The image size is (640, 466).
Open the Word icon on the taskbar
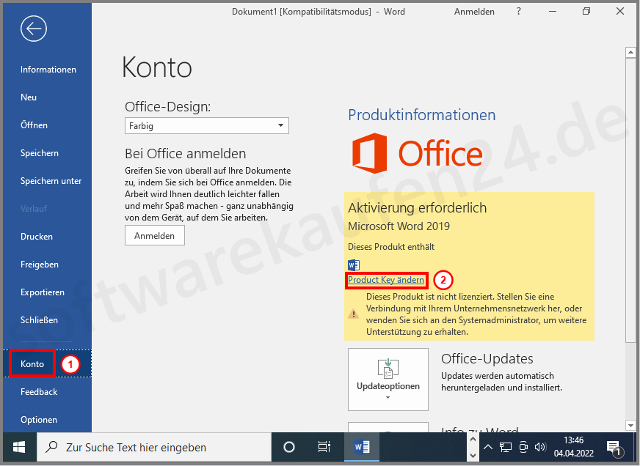coord(362,448)
